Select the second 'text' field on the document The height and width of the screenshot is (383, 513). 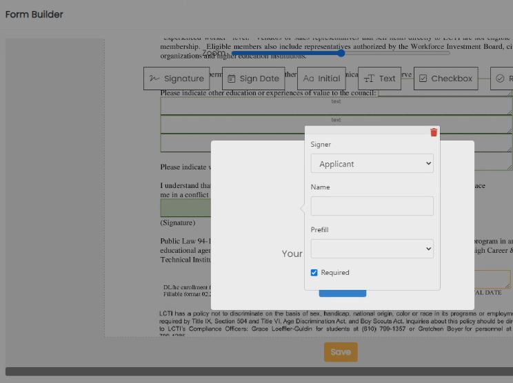[336, 124]
